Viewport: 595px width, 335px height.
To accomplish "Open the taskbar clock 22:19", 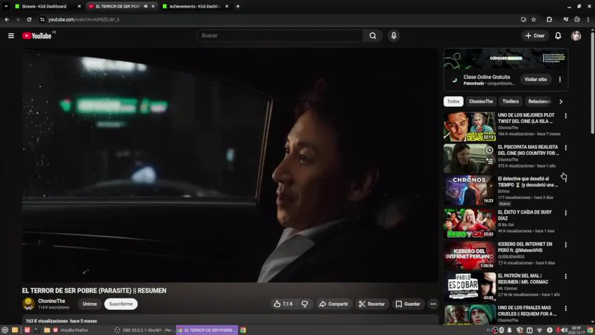I will coord(577,330).
